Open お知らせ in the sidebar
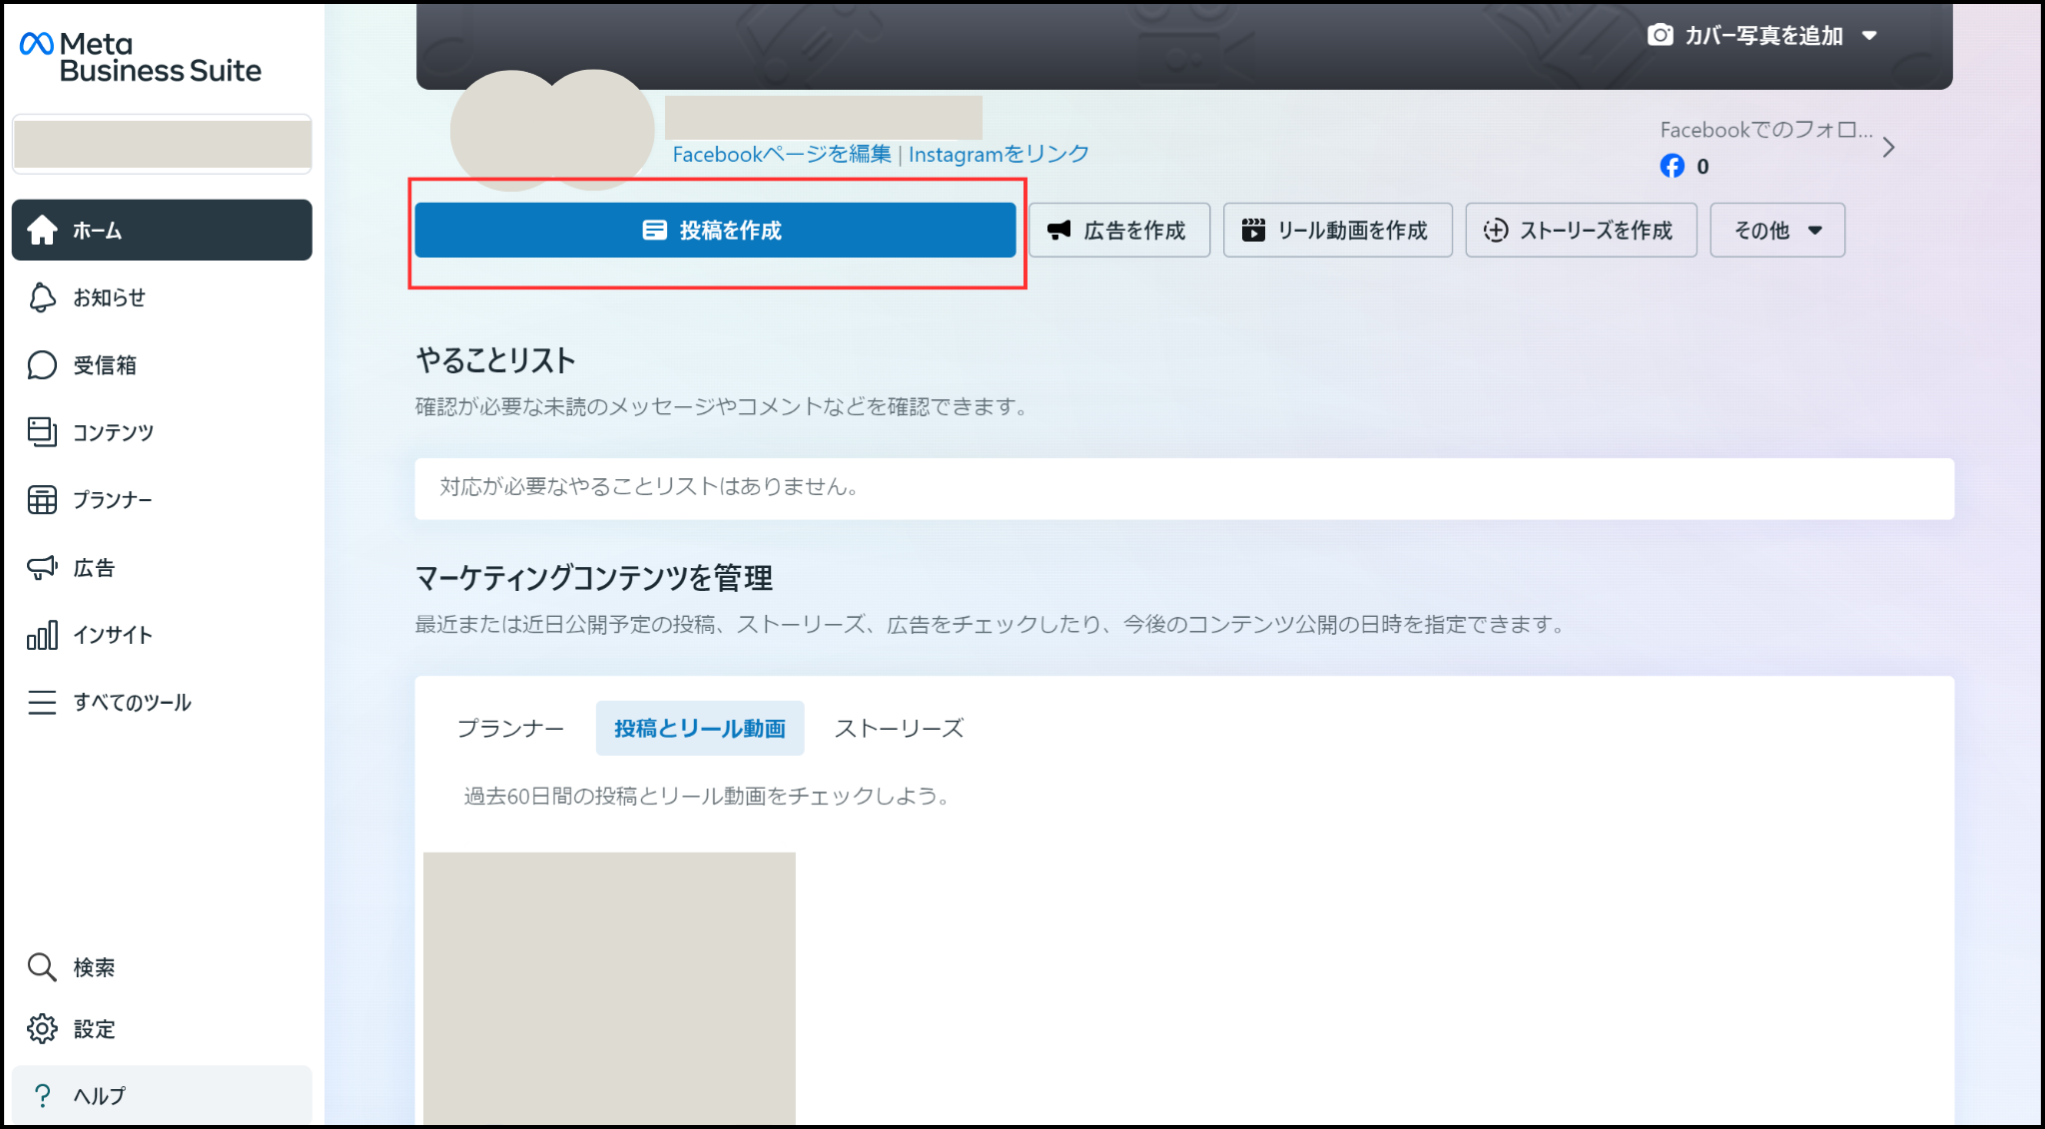Image resolution: width=2045 pixels, height=1129 pixels. (162, 297)
